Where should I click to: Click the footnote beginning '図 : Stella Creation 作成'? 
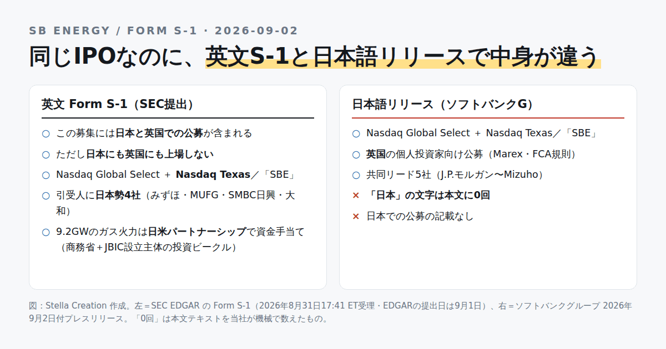(331, 312)
